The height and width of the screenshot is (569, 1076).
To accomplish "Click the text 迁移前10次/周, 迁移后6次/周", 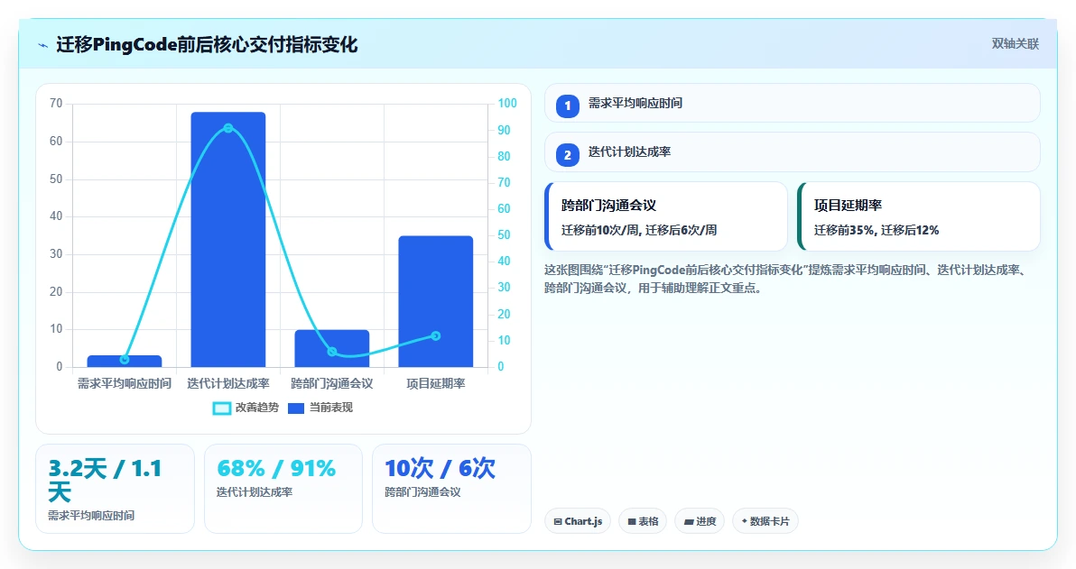I will tap(639, 230).
